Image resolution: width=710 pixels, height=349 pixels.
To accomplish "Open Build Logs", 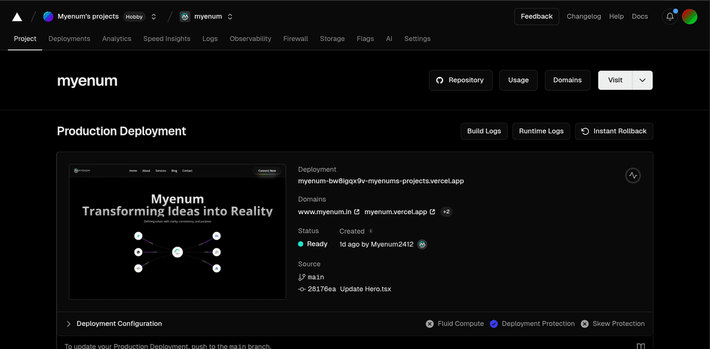I will (484, 131).
